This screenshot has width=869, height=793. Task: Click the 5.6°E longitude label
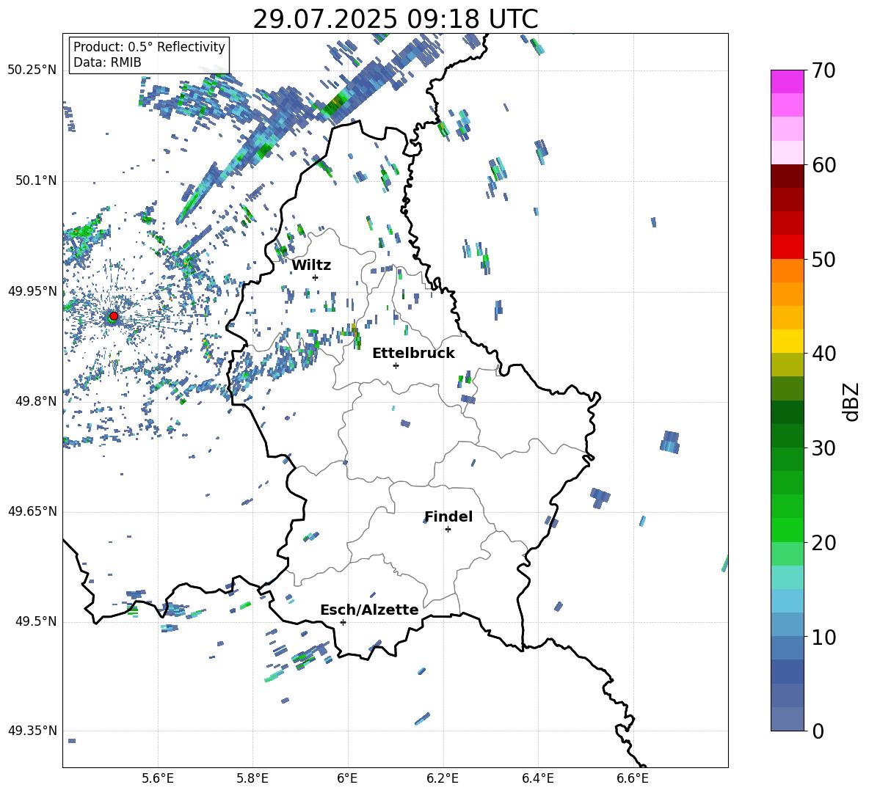(158, 778)
